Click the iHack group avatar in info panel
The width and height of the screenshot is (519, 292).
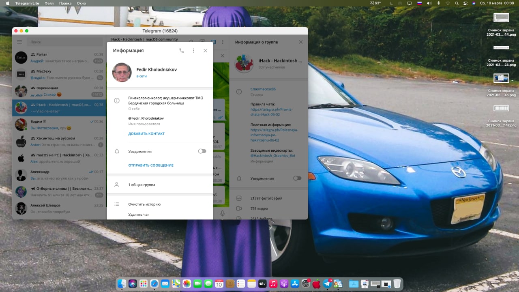pos(244,63)
